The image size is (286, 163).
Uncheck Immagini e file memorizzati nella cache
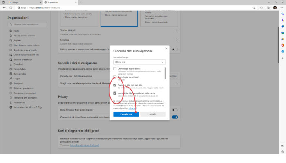pos(115,93)
